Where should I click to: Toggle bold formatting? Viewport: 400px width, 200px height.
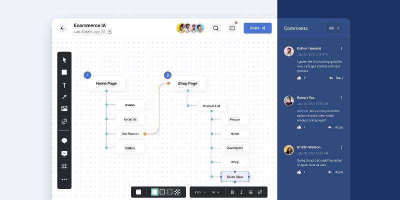(232, 192)
